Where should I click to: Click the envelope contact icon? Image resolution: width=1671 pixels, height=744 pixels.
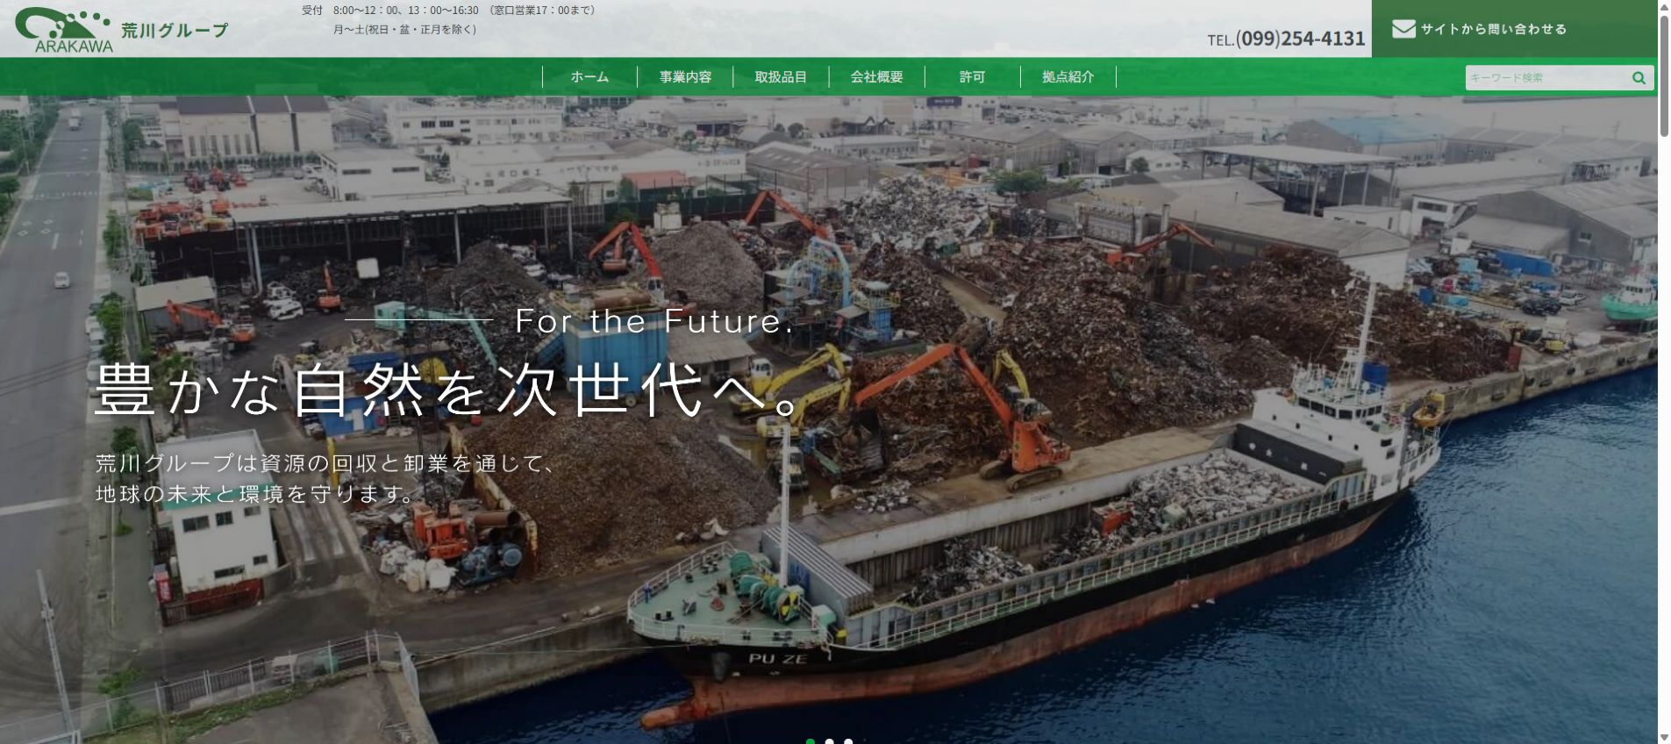point(1403,29)
